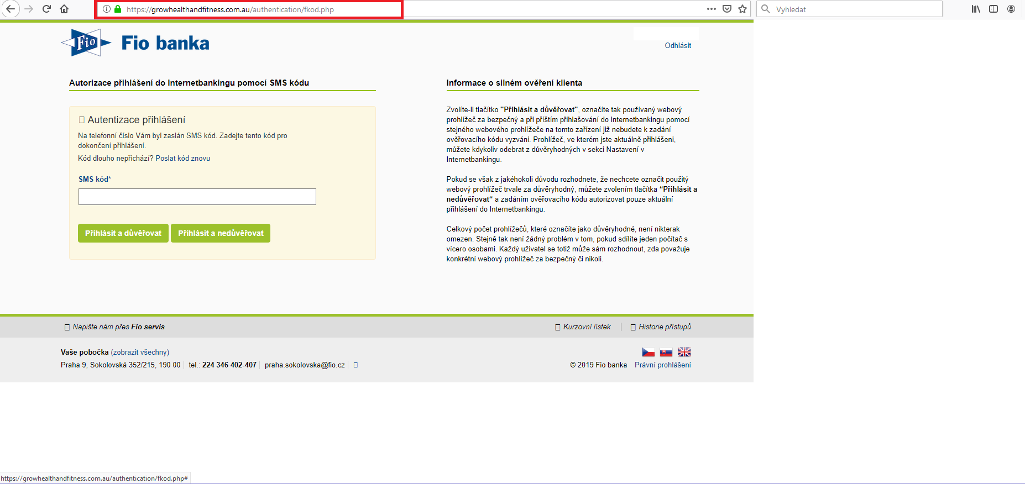Click the Vaše pobočka label
The image size is (1025, 484).
pos(85,352)
